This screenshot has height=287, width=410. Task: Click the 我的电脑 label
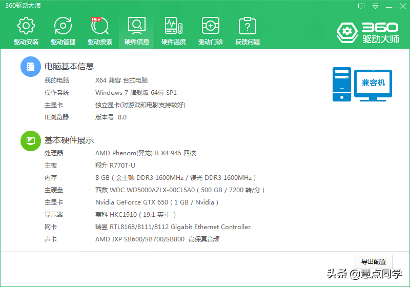click(57, 80)
